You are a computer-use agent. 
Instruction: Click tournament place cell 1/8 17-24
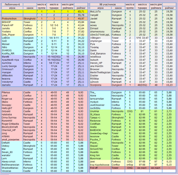54,63
